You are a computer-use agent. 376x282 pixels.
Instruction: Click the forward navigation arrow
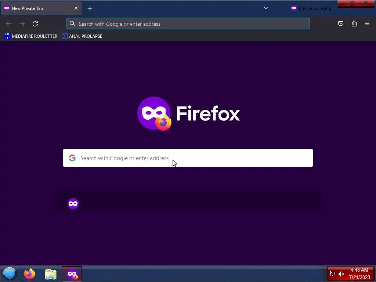(22, 24)
